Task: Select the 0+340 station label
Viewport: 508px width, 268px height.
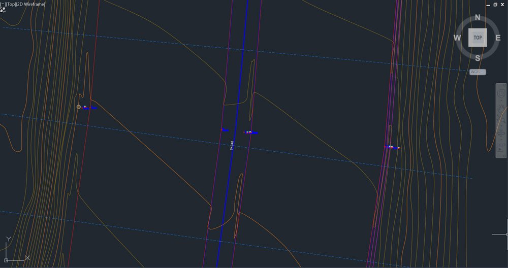Action: [232, 145]
